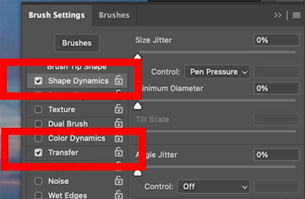Click the Brushes button below the tabs

77,43
